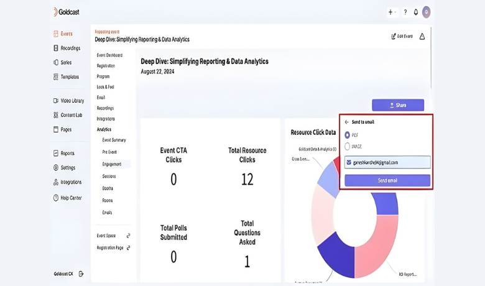Click the Content Lab icon
Screen dimensions: 485x286
pyautogui.click(x=56, y=115)
